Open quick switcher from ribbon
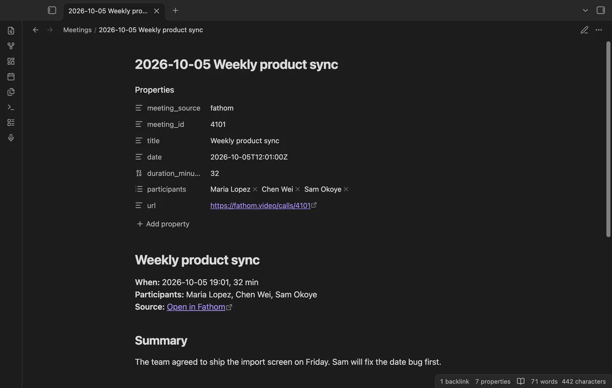The height and width of the screenshot is (388, 612). tap(11, 31)
